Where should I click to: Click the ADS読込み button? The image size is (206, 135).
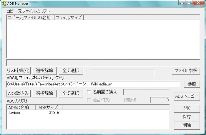pyautogui.click(x=18, y=93)
